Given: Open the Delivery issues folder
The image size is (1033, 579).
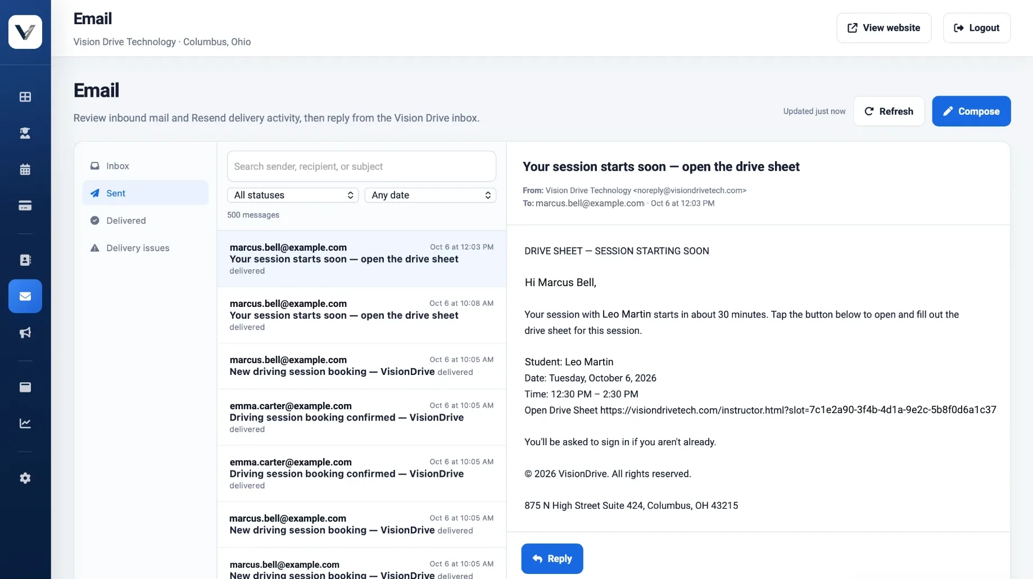Looking at the screenshot, I should [x=146, y=248].
